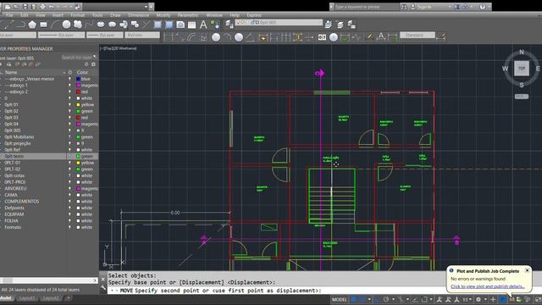Open the Parametric menu
542x305 pixels.
[188, 15]
